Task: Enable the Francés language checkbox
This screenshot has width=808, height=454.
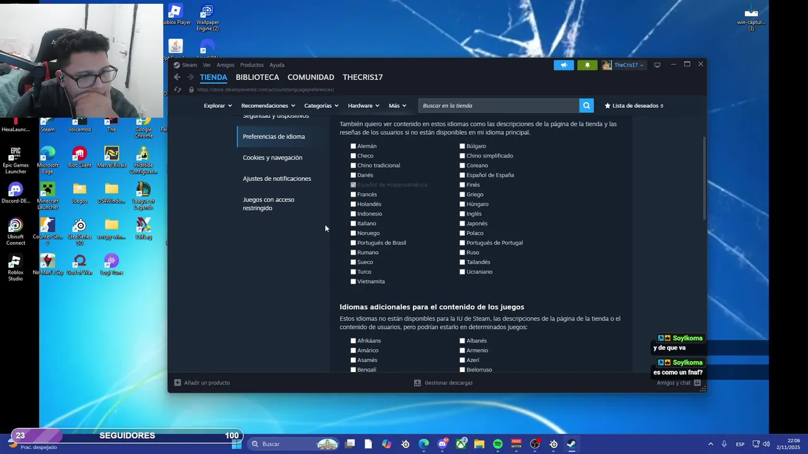Action: point(353,194)
